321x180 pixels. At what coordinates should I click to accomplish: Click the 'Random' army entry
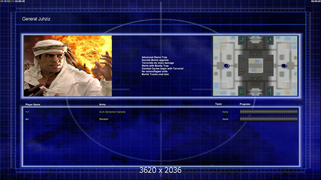(104, 119)
